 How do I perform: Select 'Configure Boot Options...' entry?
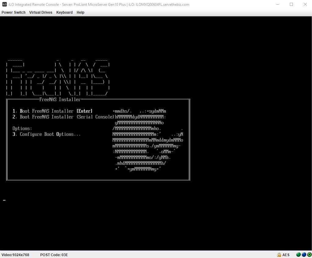(47, 134)
